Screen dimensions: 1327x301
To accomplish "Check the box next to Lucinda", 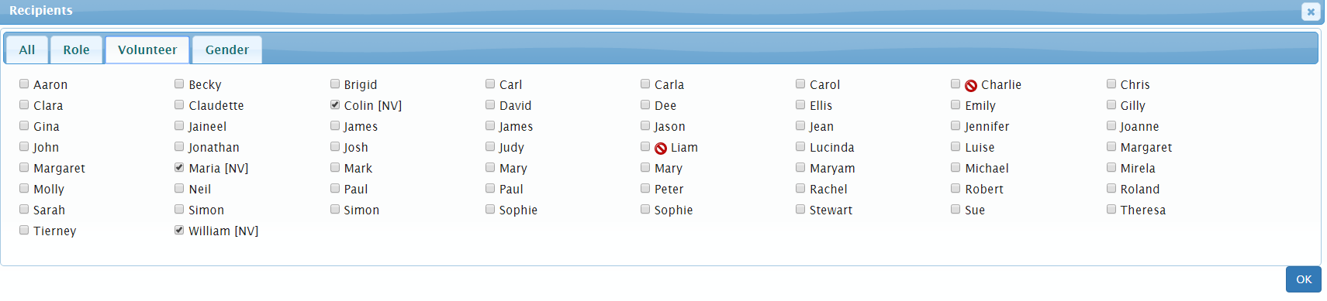I will coord(800,146).
